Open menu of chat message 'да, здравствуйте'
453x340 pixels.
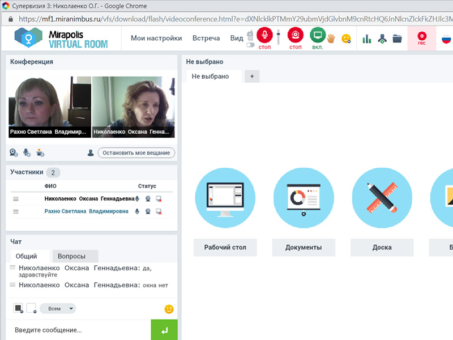pos(12,267)
